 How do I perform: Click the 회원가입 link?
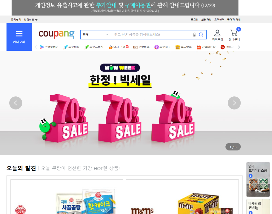coord(206,20)
